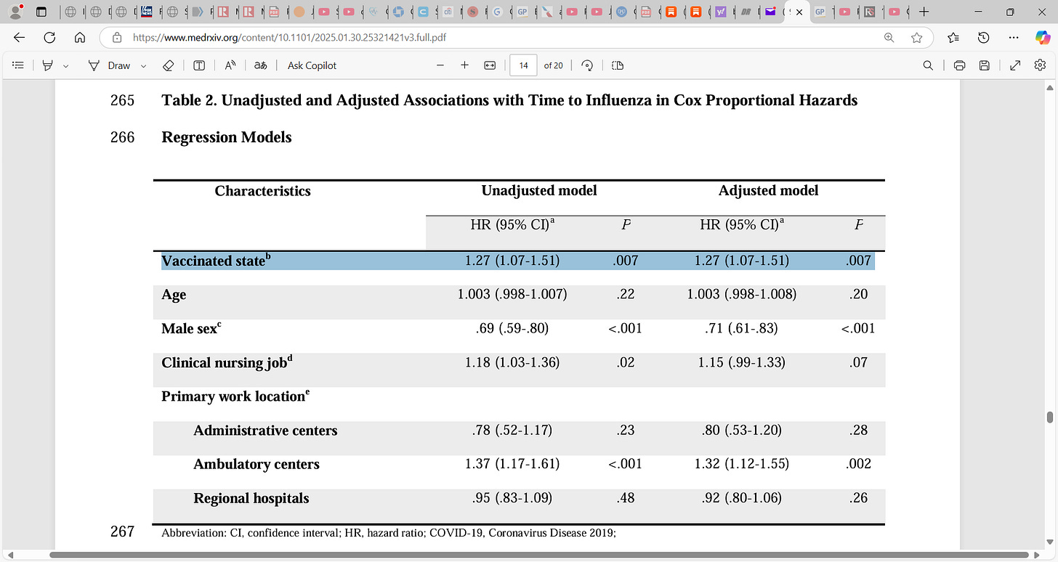Rotate the PDF page
The width and height of the screenshot is (1058, 562).
tap(588, 65)
